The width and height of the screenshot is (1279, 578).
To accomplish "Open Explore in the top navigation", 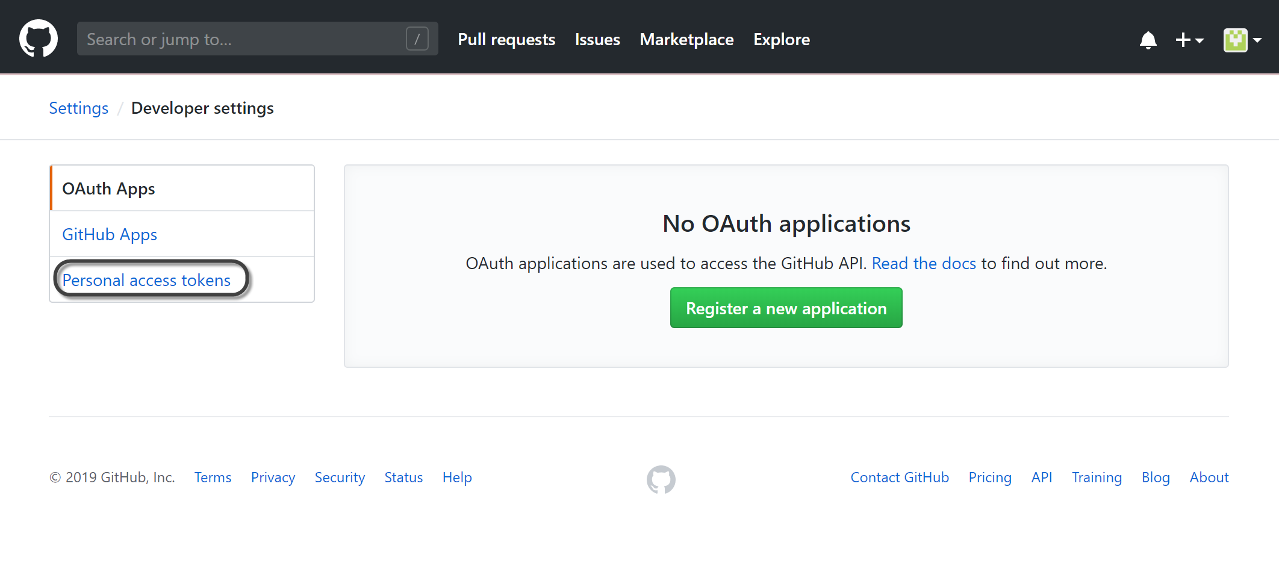I will click(x=782, y=39).
